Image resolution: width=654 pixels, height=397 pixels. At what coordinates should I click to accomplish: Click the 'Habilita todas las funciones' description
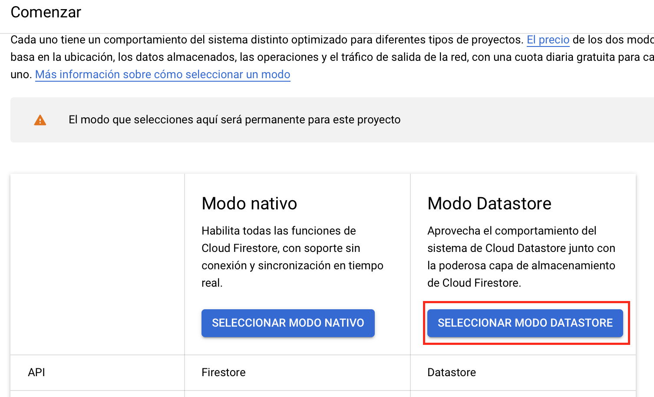(292, 257)
